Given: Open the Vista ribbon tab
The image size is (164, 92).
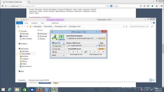Looking at the screenshot, I should click(42, 23).
